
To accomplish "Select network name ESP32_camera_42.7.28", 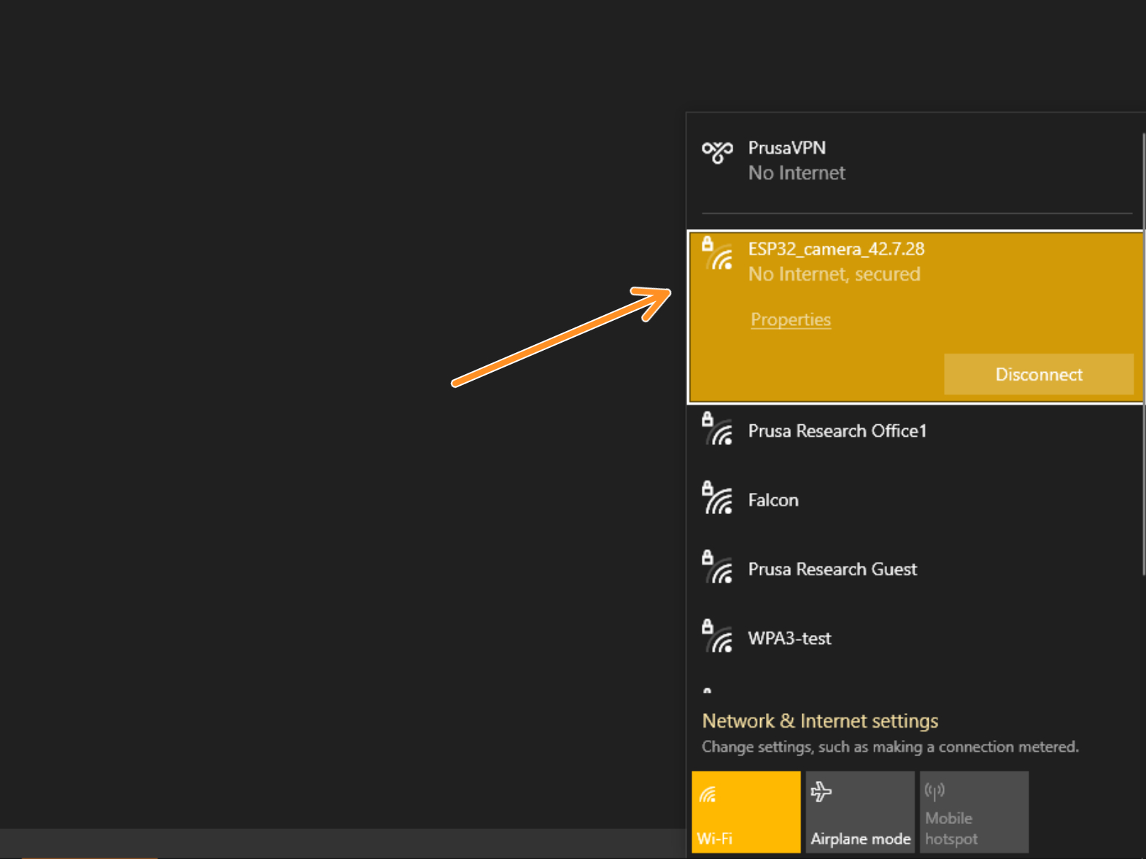I will tap(836, 249).
